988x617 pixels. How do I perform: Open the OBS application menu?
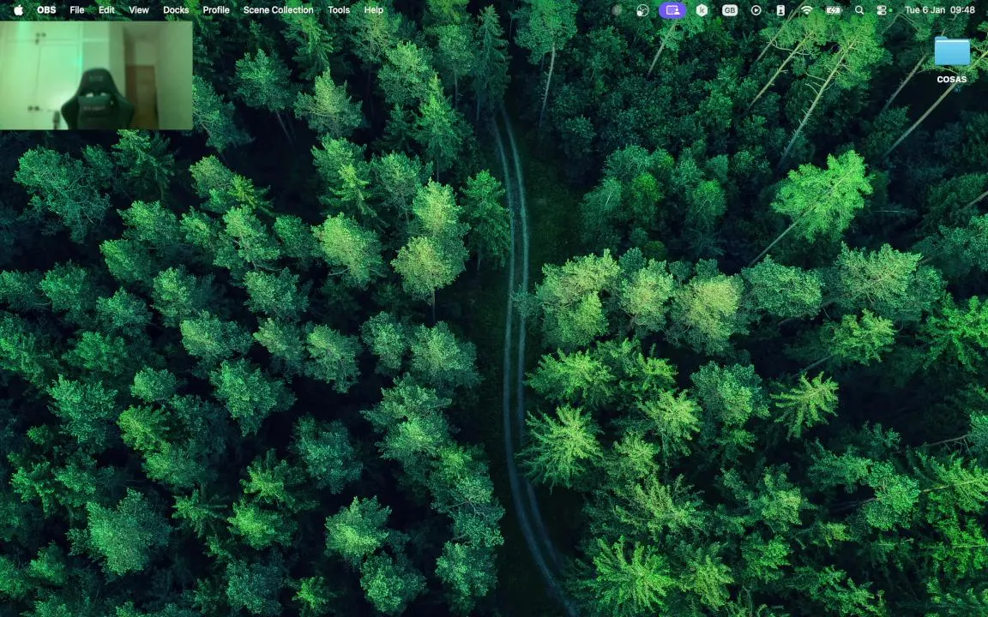pyautogui.click(x=46, y=10)
